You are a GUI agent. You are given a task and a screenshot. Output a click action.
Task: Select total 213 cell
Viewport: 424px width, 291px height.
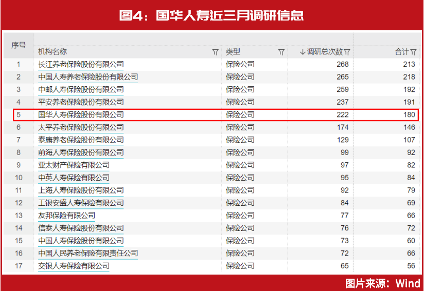(409, 65)
